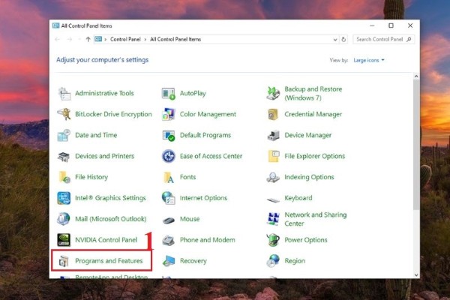This screenshot has height=300, width=450.
Task: Open View by Large icons dropdown
Action: (x=369, y=60)
